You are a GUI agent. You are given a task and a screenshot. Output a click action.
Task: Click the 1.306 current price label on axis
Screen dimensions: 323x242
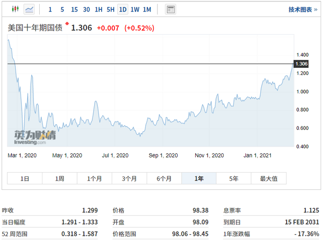pyautogui.click(x=301, y=64)
